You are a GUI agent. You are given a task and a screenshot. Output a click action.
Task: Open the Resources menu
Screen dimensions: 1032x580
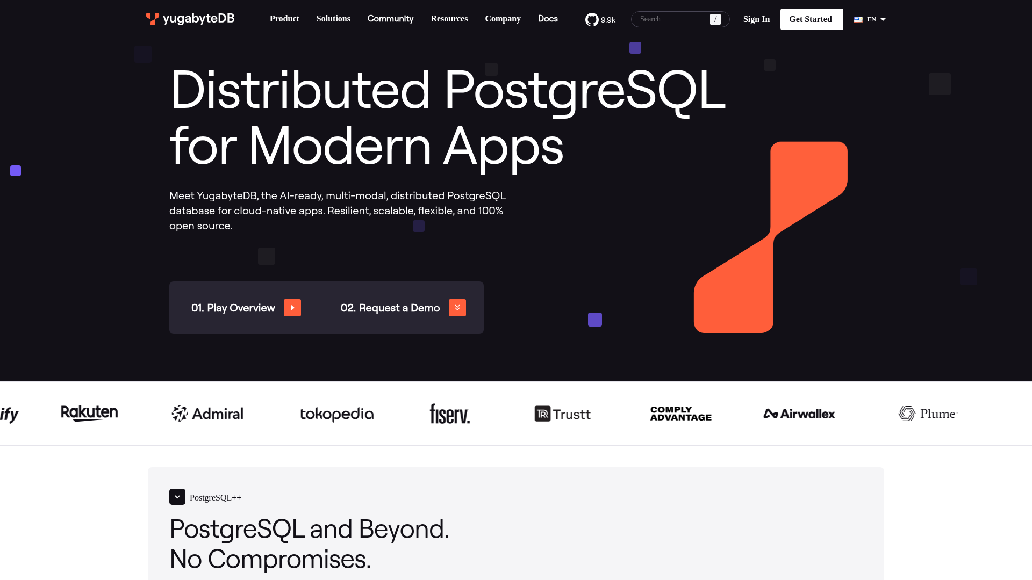pos(449,19)
